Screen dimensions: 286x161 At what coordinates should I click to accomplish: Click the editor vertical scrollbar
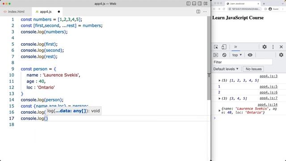click(x=209, y=58)
